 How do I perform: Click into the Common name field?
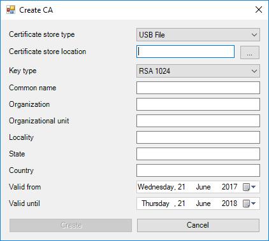coord(198,88)
